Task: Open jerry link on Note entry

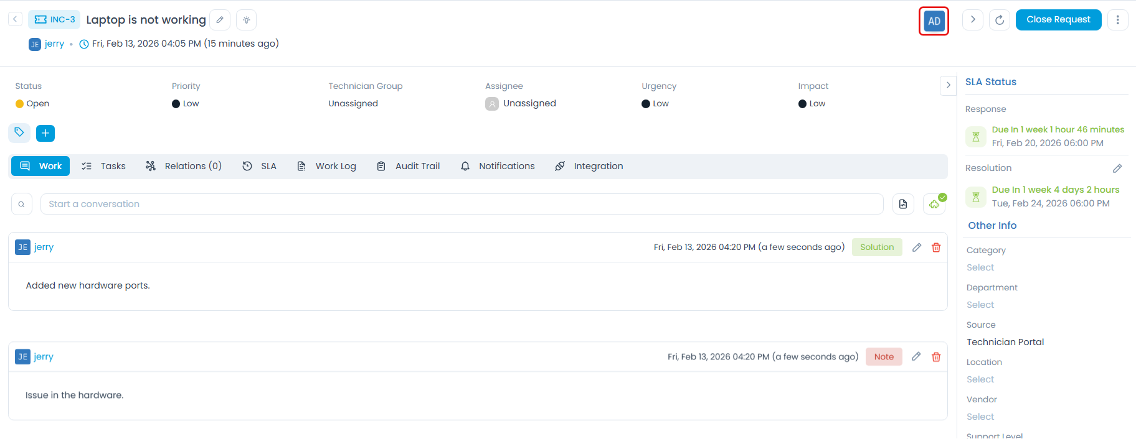Action: click(44, 356)
